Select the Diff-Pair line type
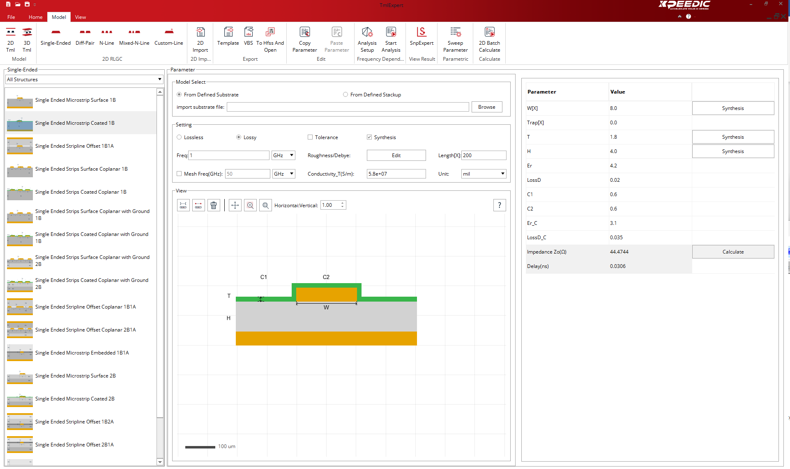 85,37
